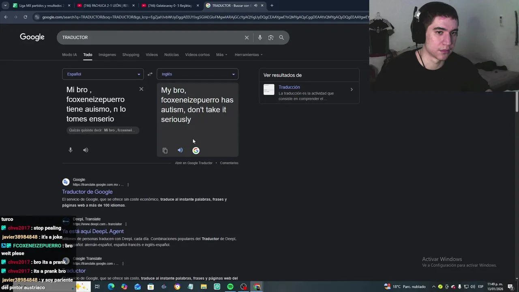Expand the Más search filter menu
Image resolution: width=519 pixels, height=292 pixels.
[x=221, y=55]
